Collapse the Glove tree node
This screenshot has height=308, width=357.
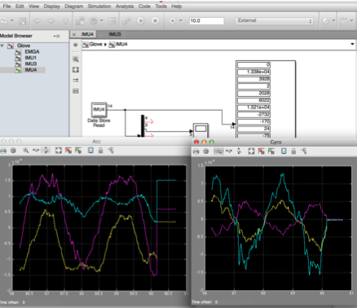(x=2, y=46)
